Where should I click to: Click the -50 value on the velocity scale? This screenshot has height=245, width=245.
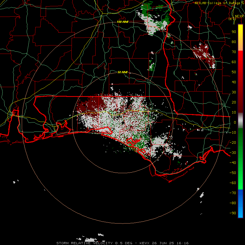pyautogui.click(x=233, y=173)
